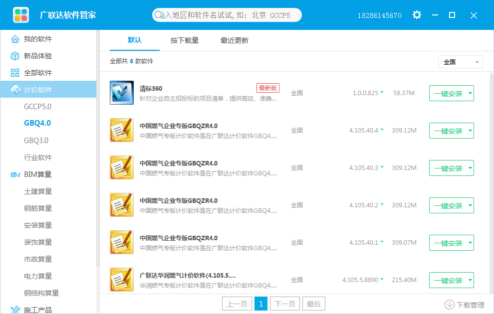
Task: Maximize the 广联达软件管家 window
Action: 452,15
